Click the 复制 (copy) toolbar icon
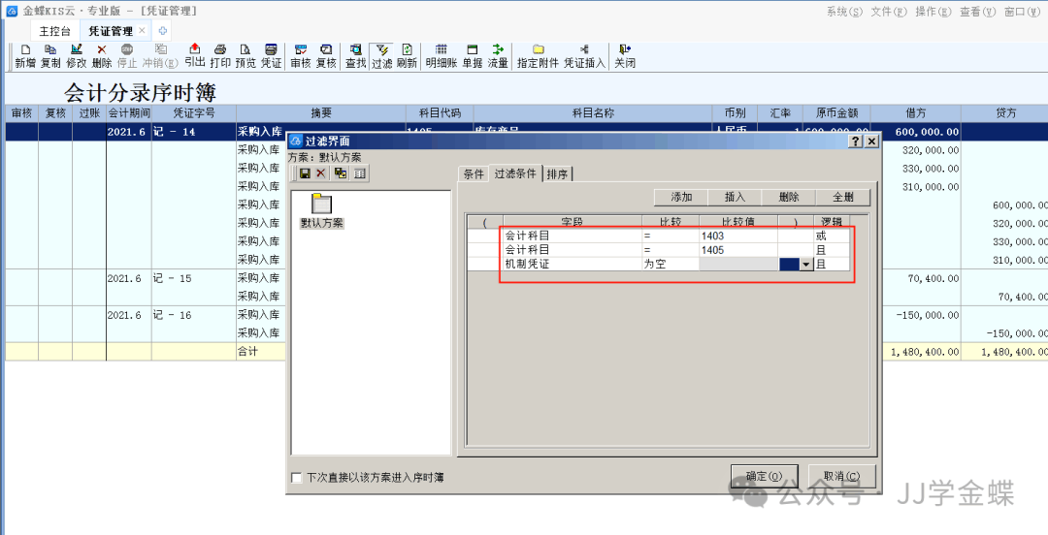 point(50,55)
